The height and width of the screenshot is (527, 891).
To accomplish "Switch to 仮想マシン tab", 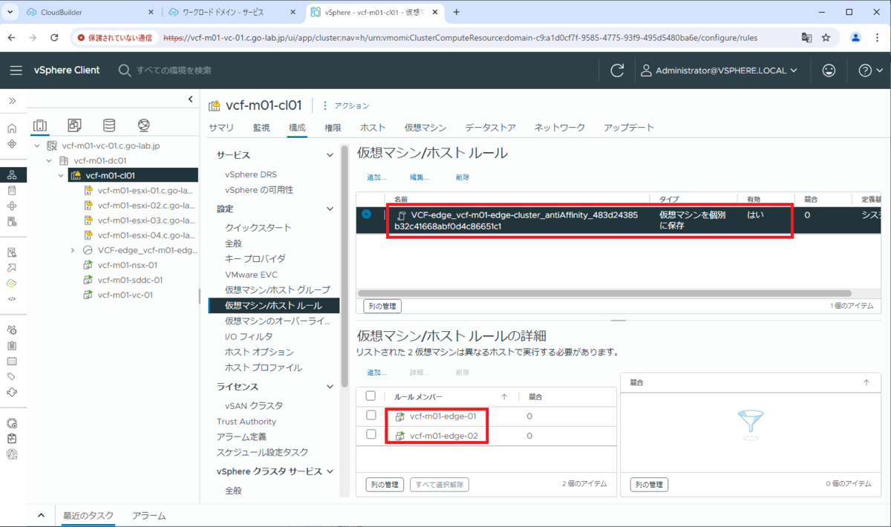I will click(425, 128).
